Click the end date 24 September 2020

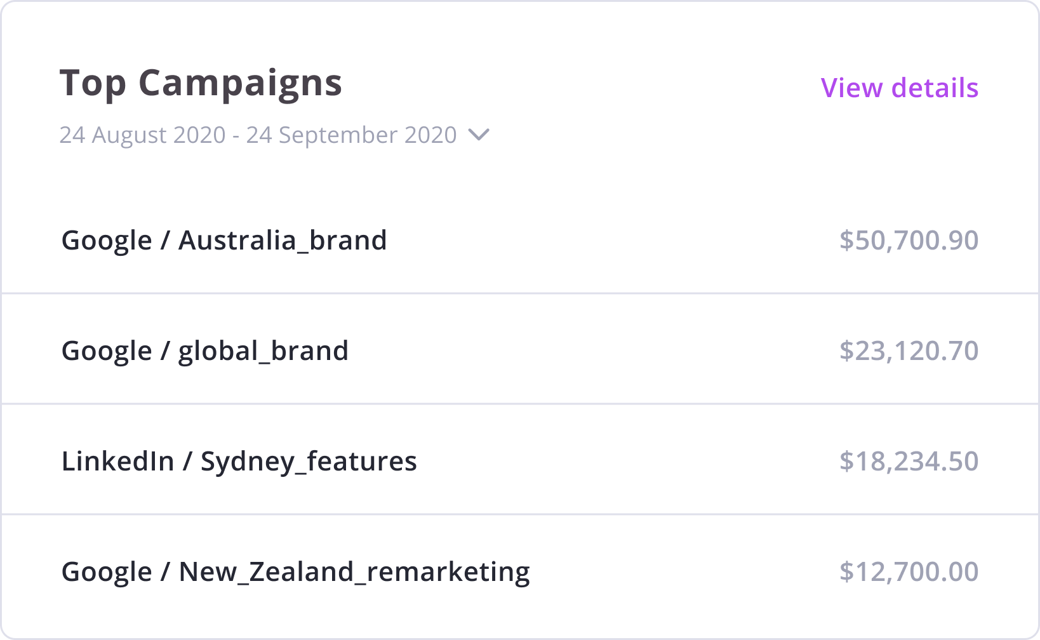pos(351,135)
